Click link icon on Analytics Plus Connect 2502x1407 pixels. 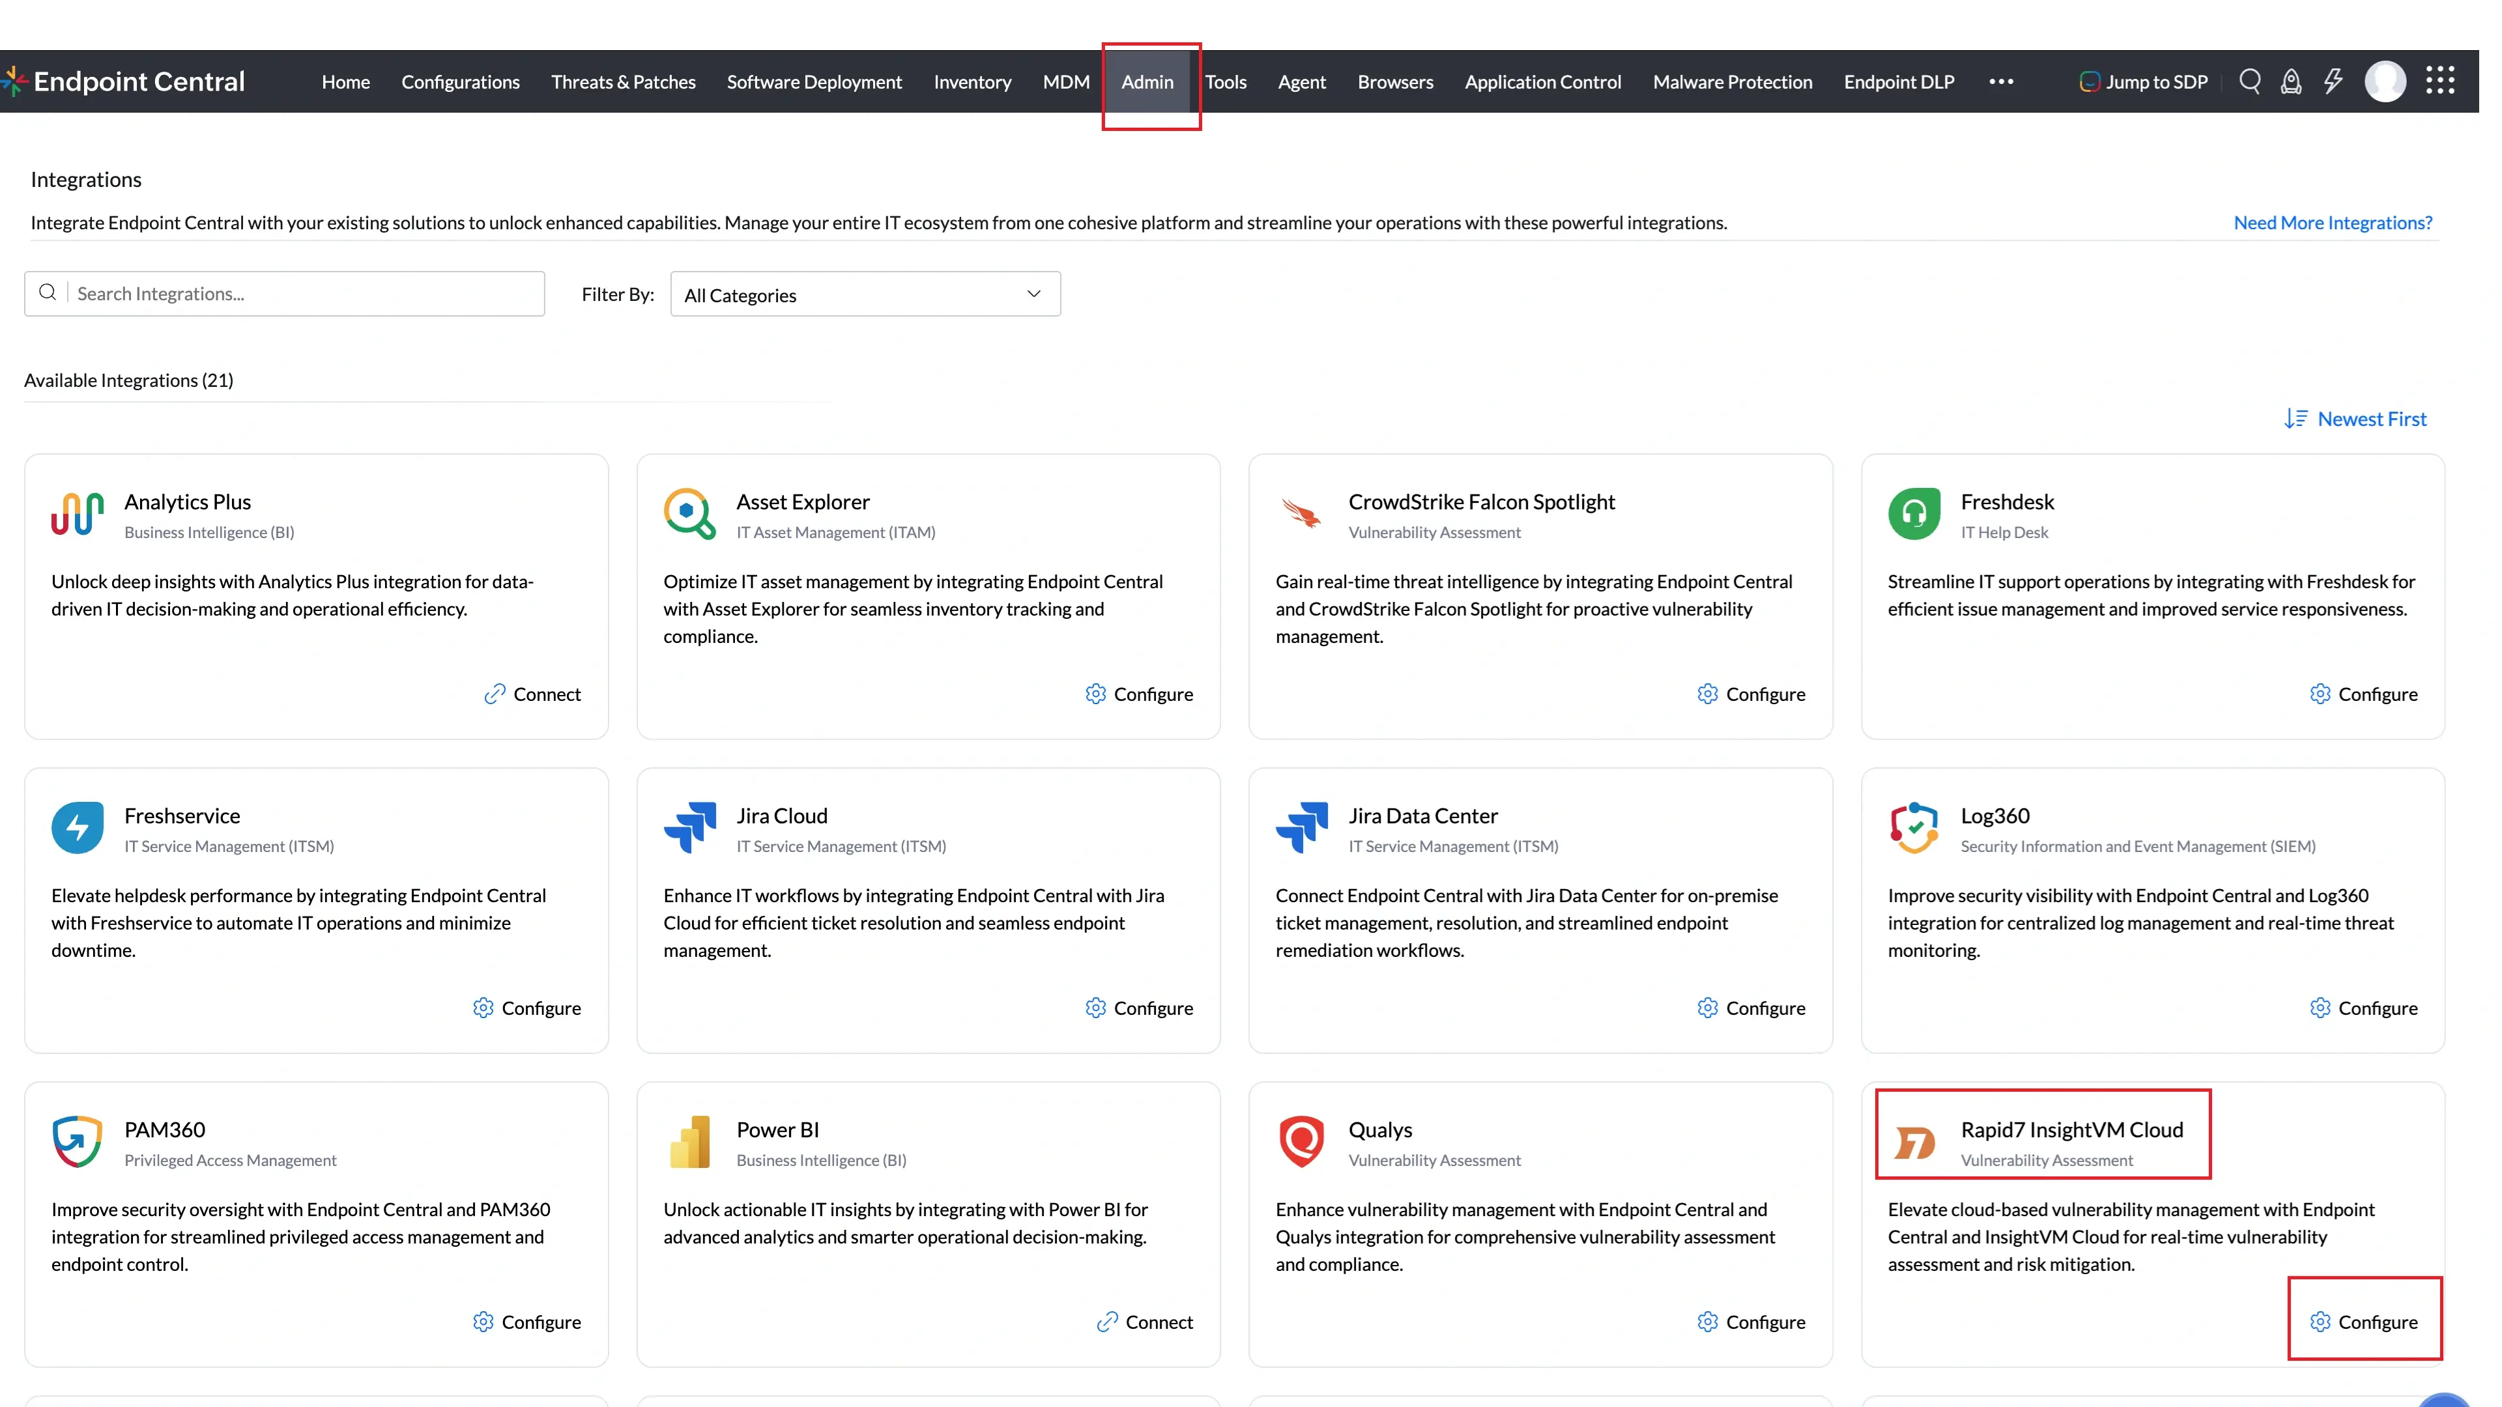point(495,693)
